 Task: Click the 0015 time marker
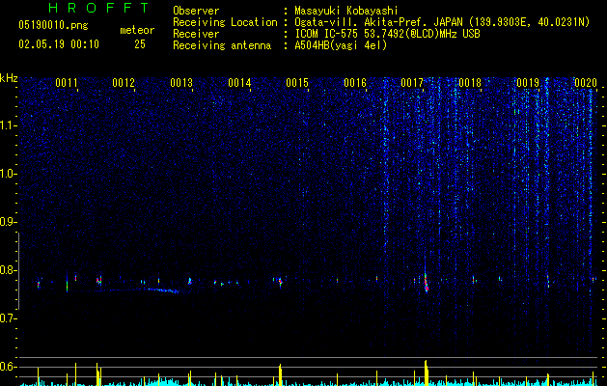tap(297, 82)
